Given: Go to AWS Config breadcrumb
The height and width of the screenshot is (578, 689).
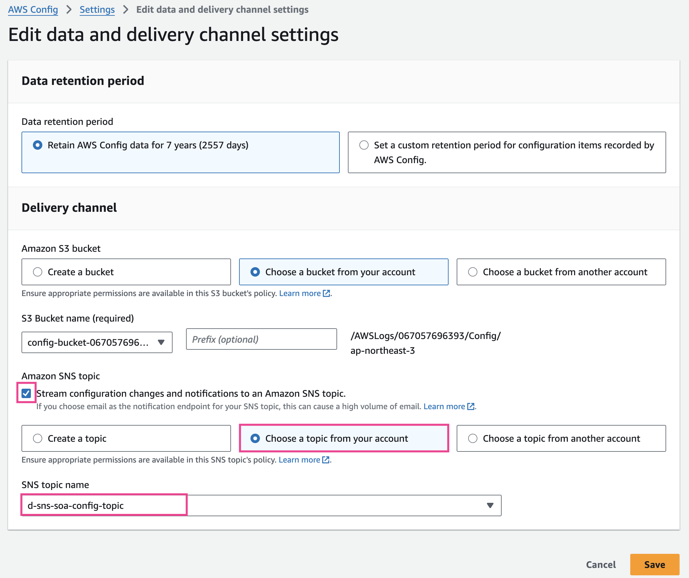Looking at the screenshot, I should [x=33, y=9].
